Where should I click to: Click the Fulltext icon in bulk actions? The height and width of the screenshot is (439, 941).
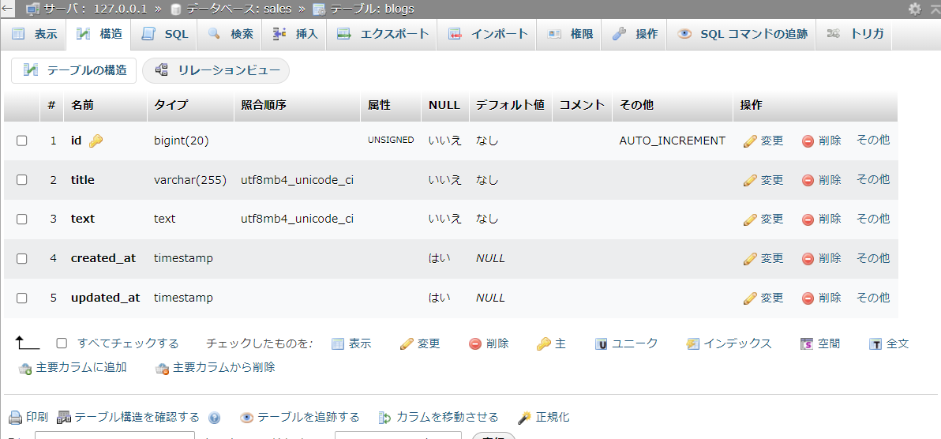(x=875, y=344)
